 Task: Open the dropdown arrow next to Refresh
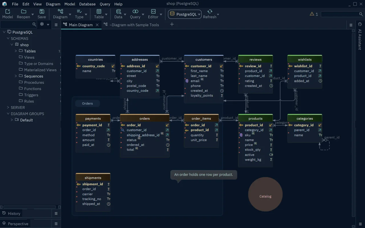click(x=218, y=14)
